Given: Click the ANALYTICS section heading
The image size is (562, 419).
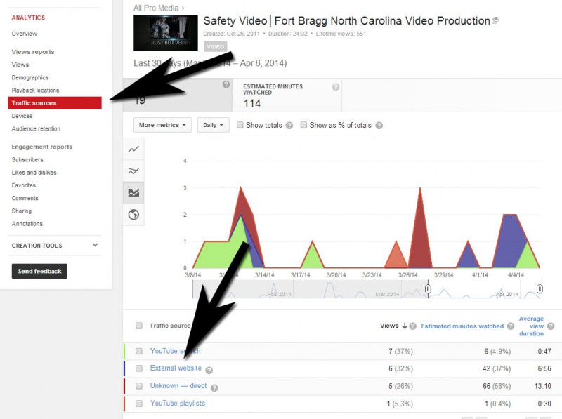Looking at the screenshot, I should pyautogui.click(x=28, y=18).
